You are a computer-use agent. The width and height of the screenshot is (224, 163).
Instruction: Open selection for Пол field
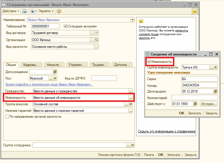pos(51,78)
